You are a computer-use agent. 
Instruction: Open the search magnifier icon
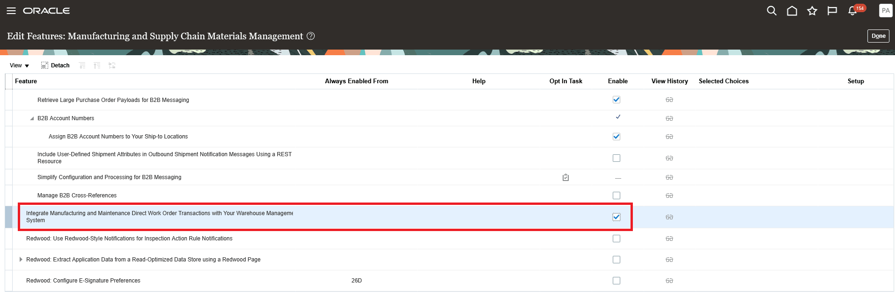click(772, 11)
